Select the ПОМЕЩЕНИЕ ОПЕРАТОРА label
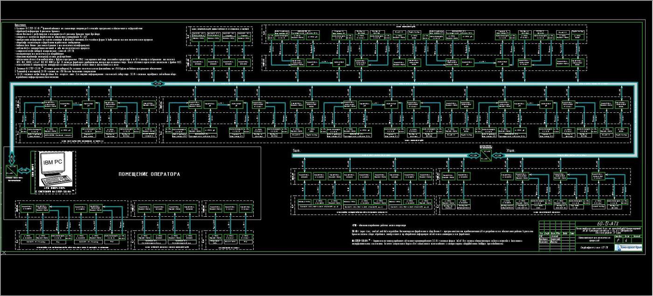This screenshot has height=296, width=653. (x=149, y=174)
